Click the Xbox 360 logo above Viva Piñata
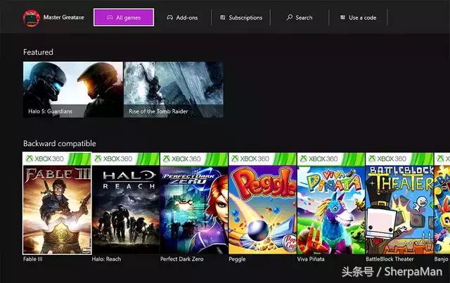Screen dimensions: 450x283 pyautogui.click(x=319, y=159)
